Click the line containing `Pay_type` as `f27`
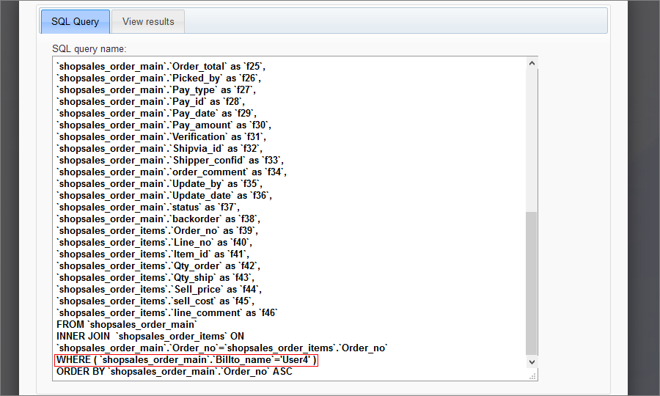 point(156,90)
